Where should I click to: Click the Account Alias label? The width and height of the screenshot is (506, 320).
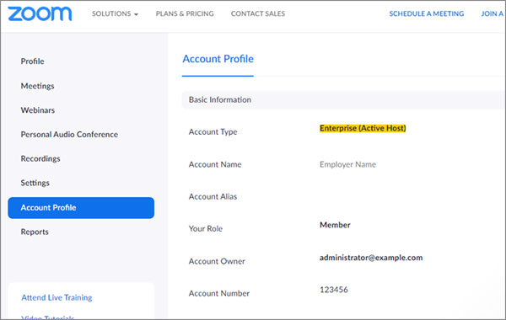click(213, 196)
